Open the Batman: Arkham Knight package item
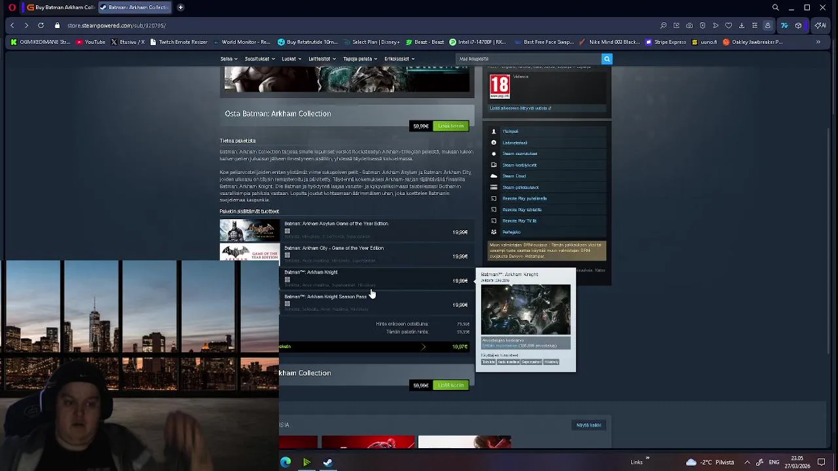This screenshot has width=838, height=471. pos(311,272)
